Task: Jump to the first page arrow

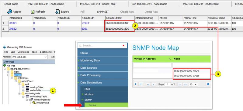Action: 148,84
